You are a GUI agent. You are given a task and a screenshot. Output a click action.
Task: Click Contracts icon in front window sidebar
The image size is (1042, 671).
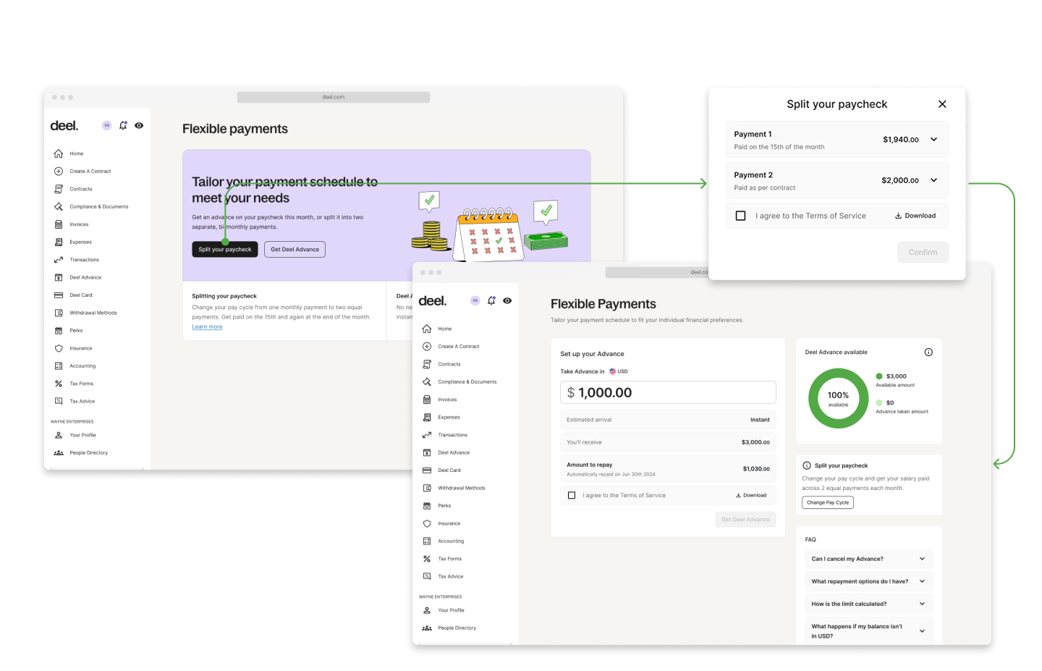[427, 364]
